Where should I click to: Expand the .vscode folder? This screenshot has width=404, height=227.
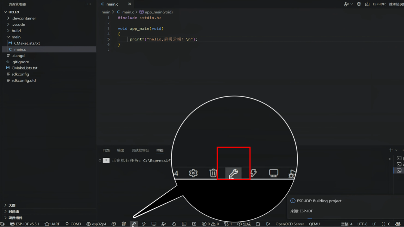point(8,24)
